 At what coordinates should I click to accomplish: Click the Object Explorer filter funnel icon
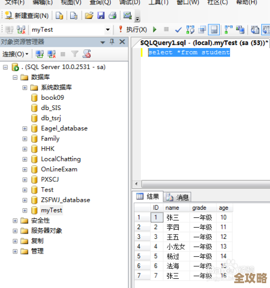(75, 54)
